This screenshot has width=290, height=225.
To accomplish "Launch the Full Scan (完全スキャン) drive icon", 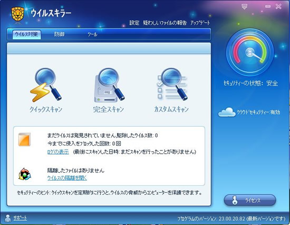I will click(109, 85).
